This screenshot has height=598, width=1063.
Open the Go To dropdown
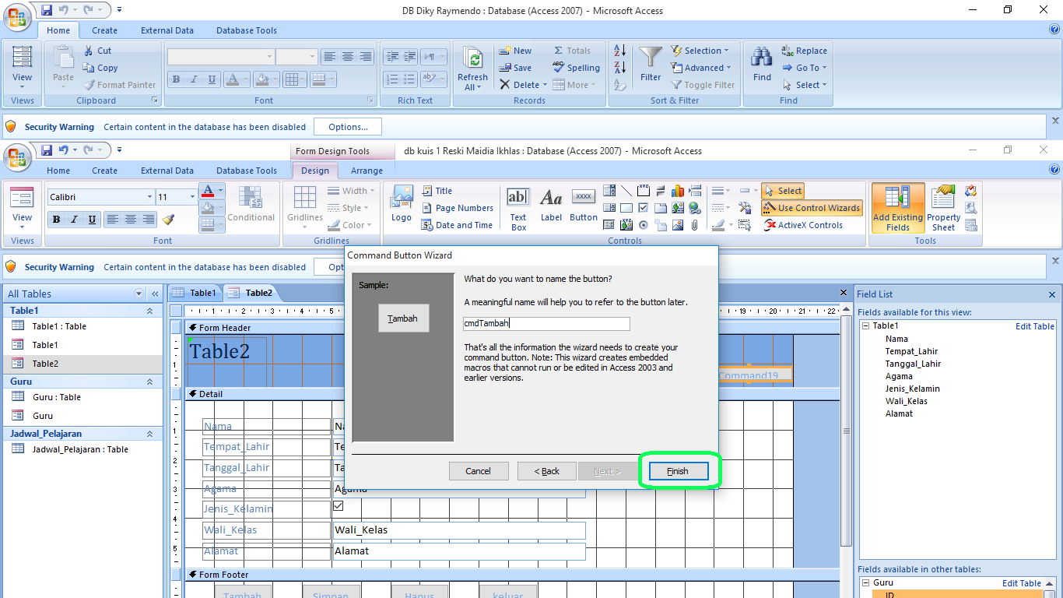coord(805,68)
